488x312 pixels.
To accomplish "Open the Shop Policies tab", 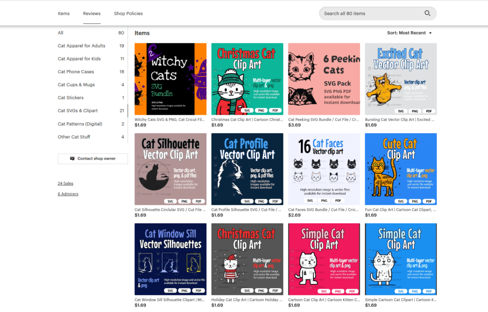I will tap(128, 13).
